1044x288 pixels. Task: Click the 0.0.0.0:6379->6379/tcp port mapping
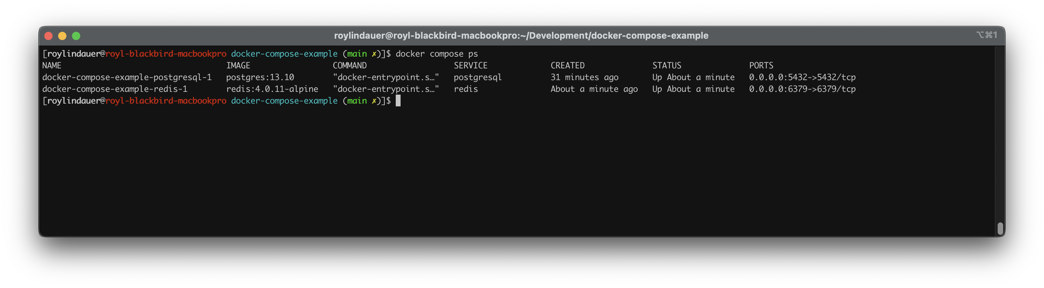803,89
